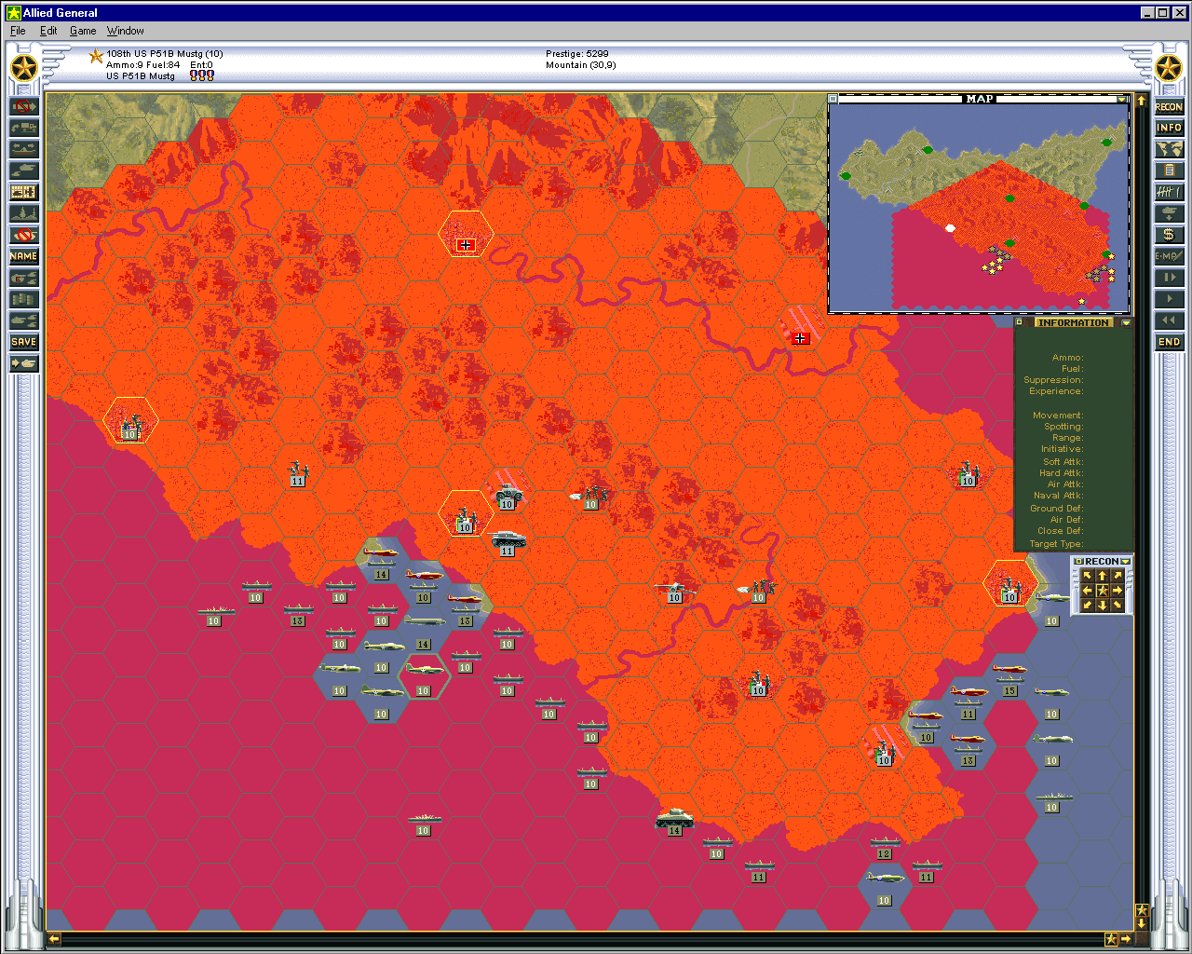Open the clipboard report icon
This screenshot has width=1192, height=954.
pyautogui.click(x=1169, y=170)
